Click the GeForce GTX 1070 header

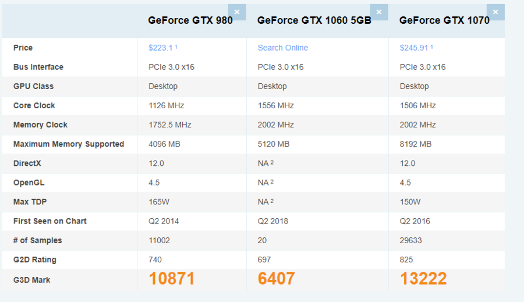point(444,20)
